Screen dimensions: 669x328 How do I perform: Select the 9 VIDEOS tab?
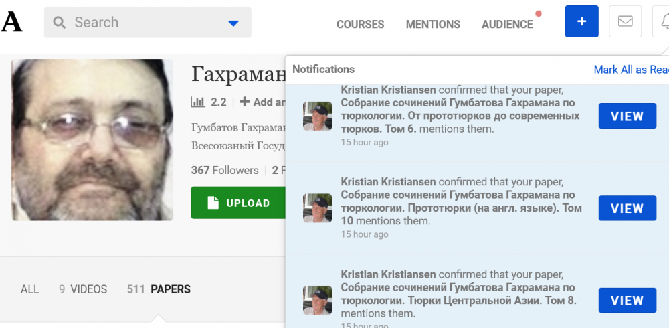83,289
